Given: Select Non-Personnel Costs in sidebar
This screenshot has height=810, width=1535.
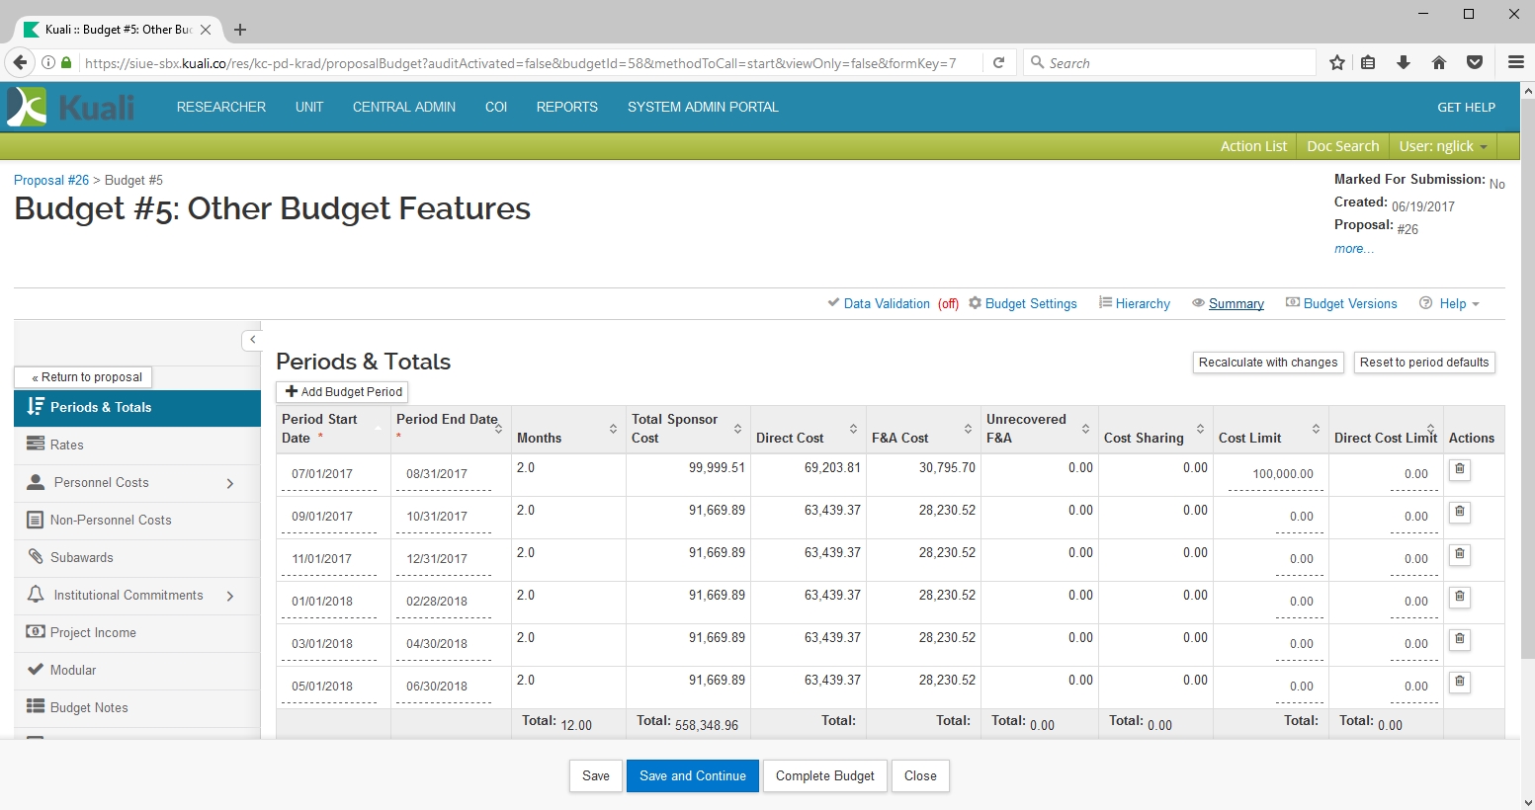Looking at the screenshot, I should (111, 520).
